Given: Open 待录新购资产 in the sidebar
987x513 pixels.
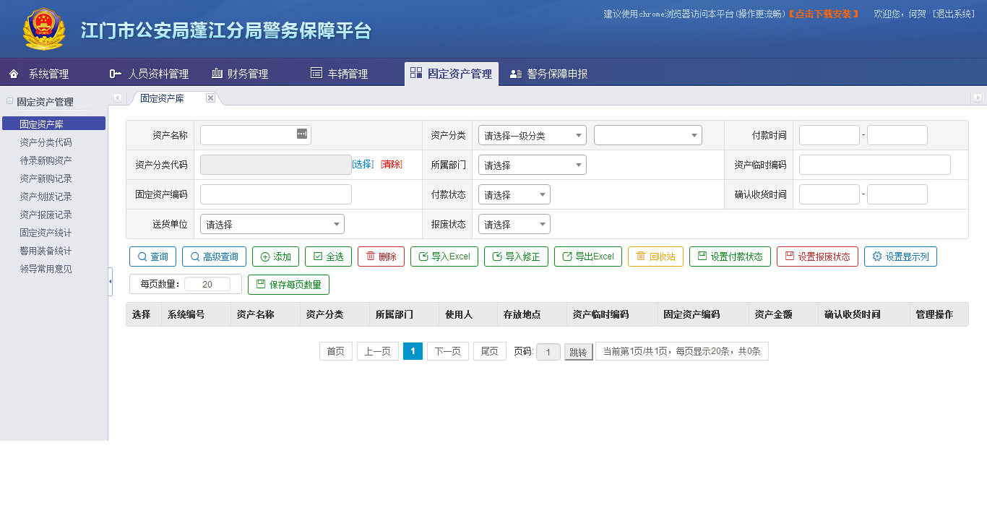Looking at the screenshot, I should (x=46, y=160).
